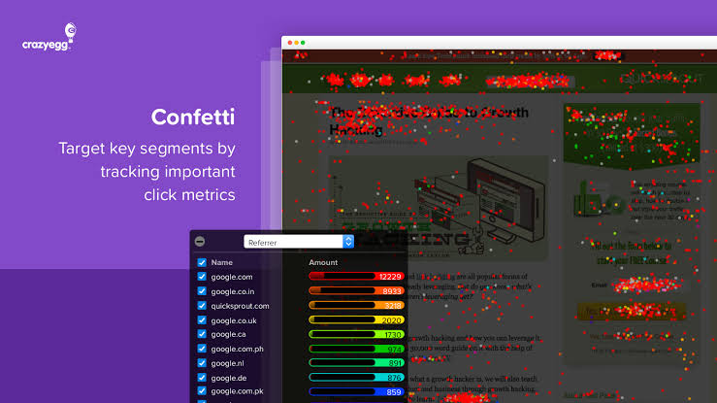717x403 pixels.
Task: Uncheck the google.com.ph referrer
Action: [x=202, y=349]
